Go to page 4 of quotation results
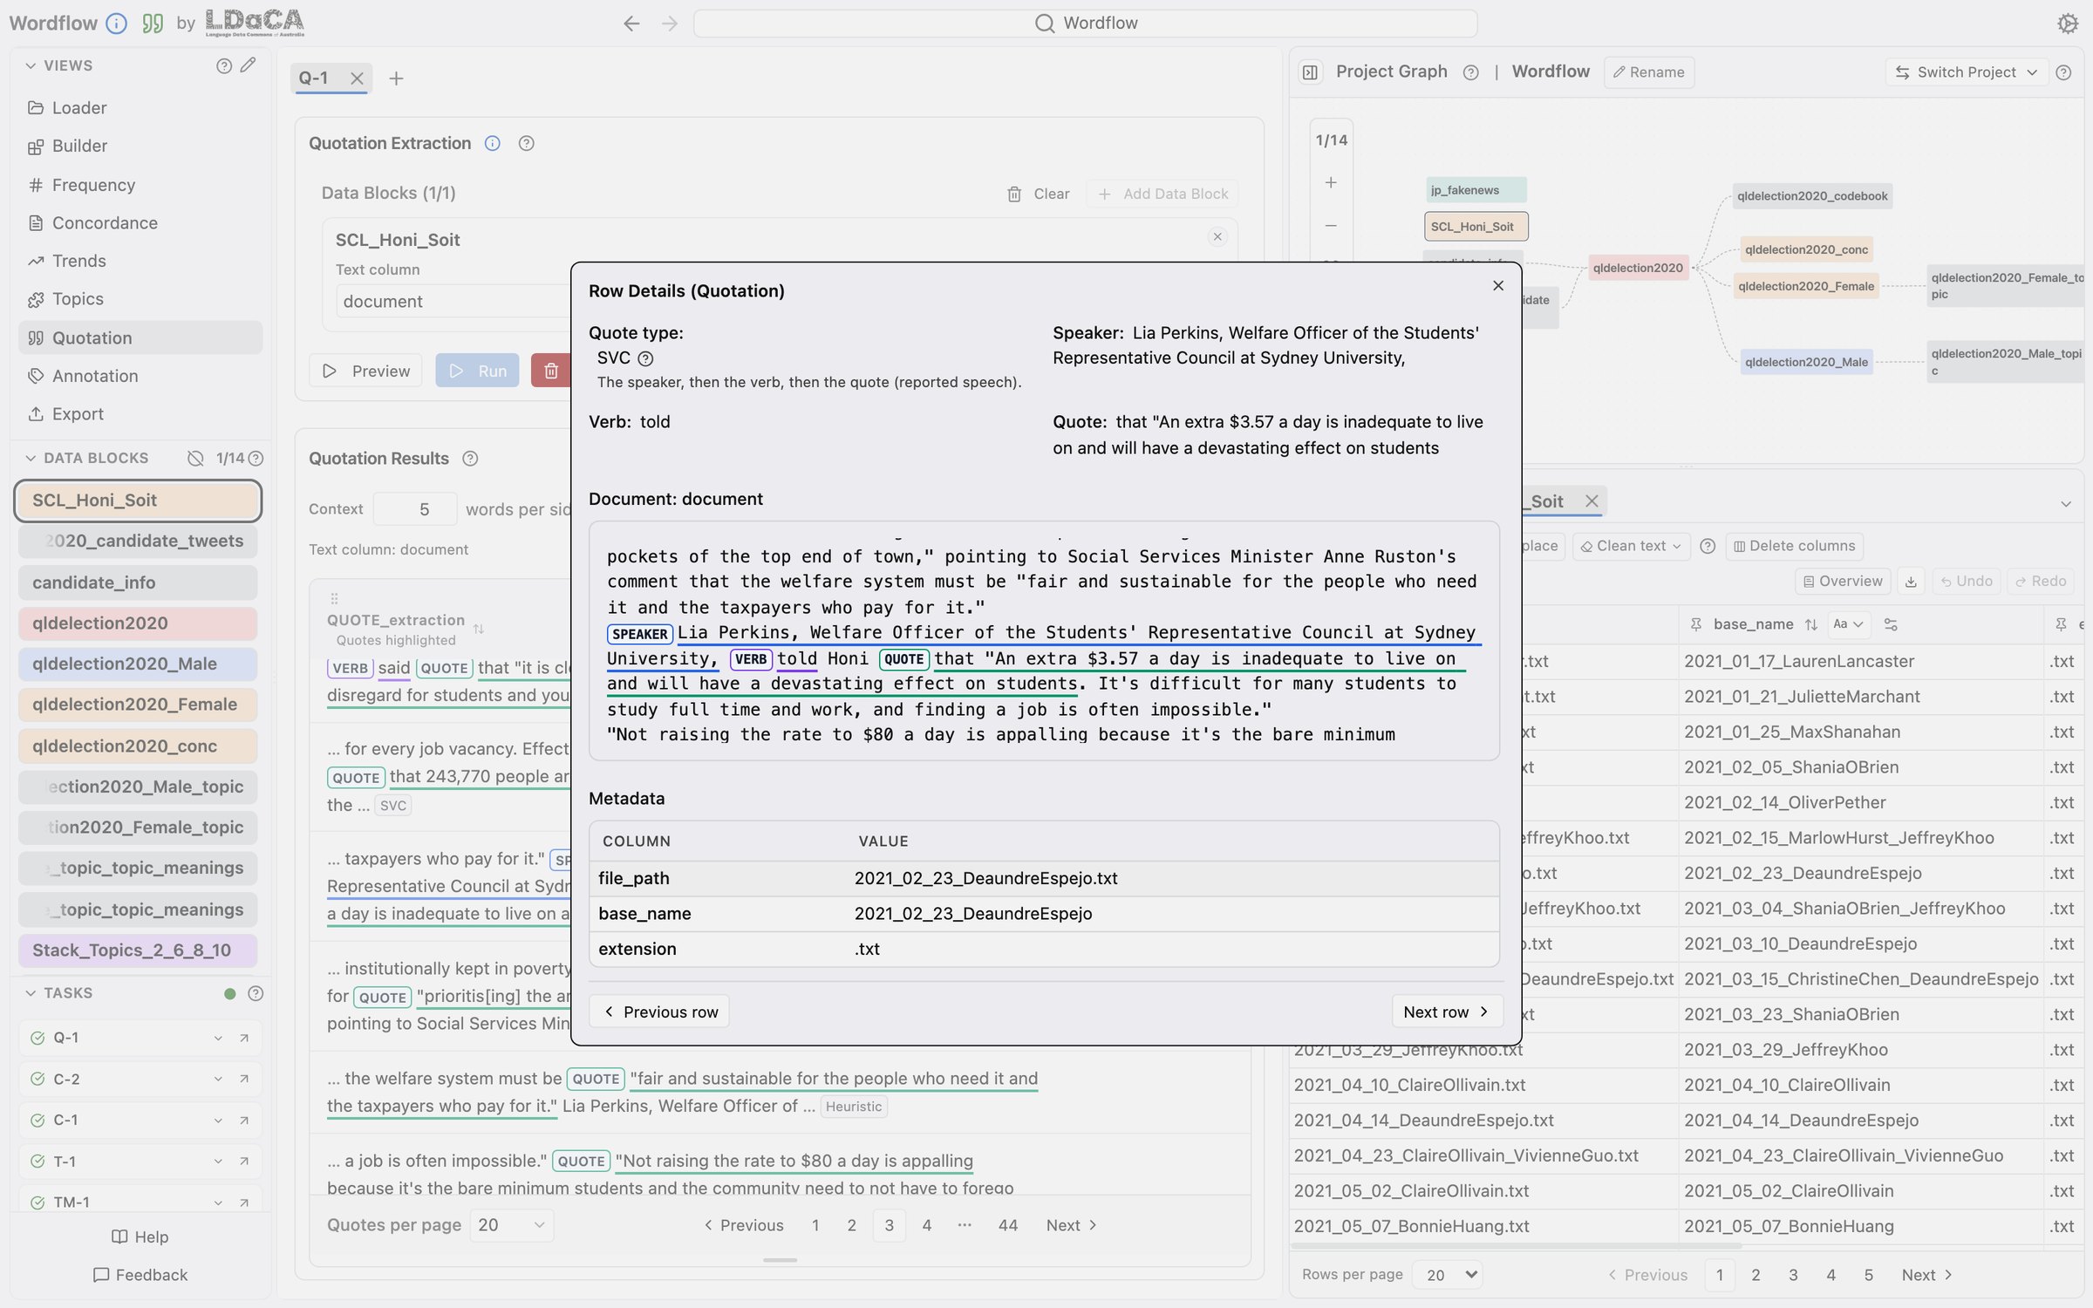2093x1308 pixels. coord(926,1225)
